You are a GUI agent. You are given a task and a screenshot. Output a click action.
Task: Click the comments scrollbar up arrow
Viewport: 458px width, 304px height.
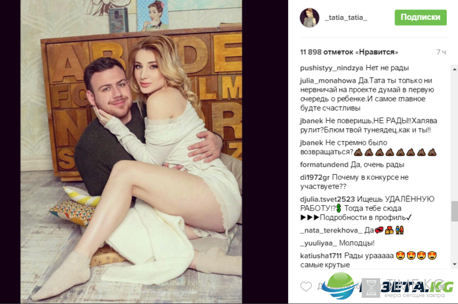click(x=454, y=70)
